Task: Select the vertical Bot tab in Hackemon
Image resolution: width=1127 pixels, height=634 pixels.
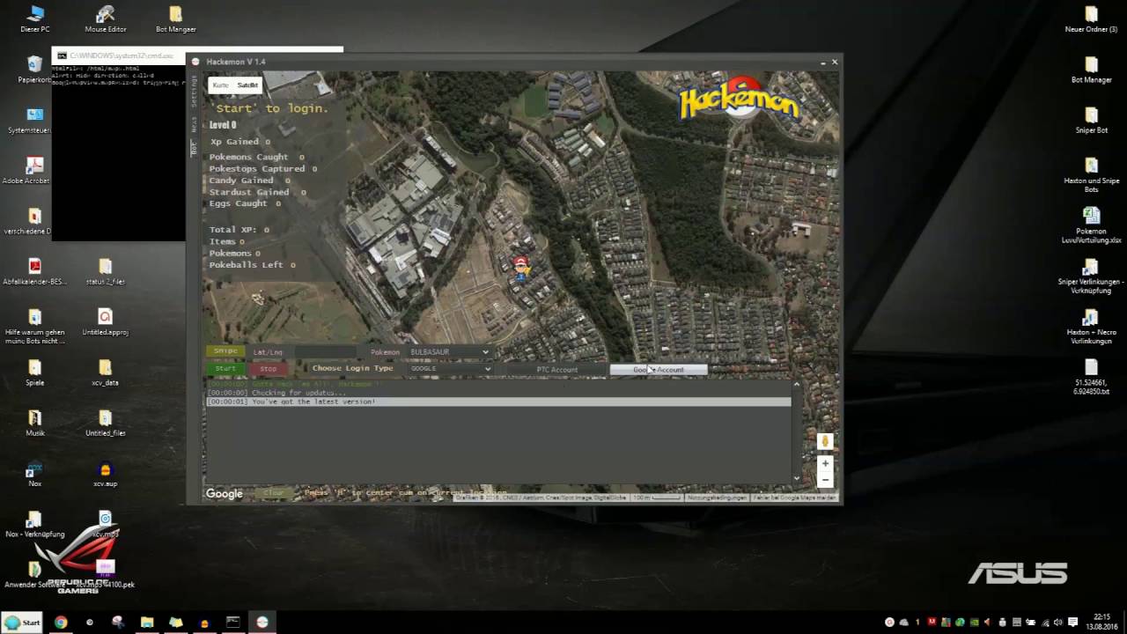Action: tap(195, 148)
